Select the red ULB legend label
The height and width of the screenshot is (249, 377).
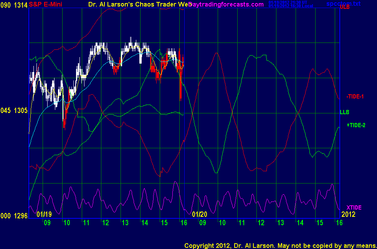click(344, 7)
